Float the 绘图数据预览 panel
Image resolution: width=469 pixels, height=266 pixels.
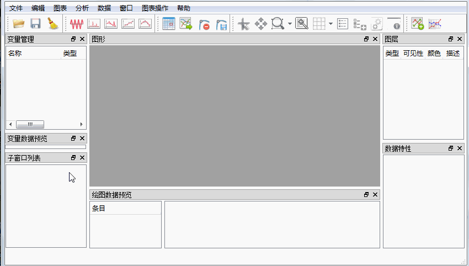[366, 194]
